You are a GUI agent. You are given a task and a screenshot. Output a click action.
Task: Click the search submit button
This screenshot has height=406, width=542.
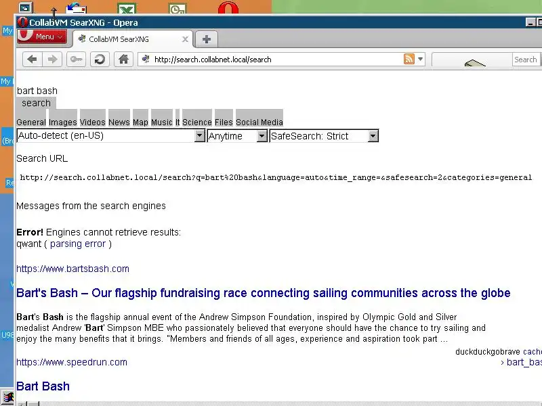pyautogui.click(x=36, y=103)
